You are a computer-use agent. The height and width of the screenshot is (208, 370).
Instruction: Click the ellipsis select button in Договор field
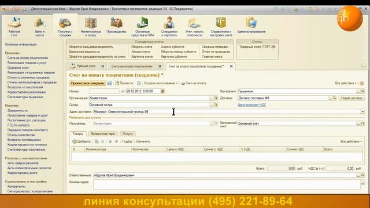tap(330, 98)
